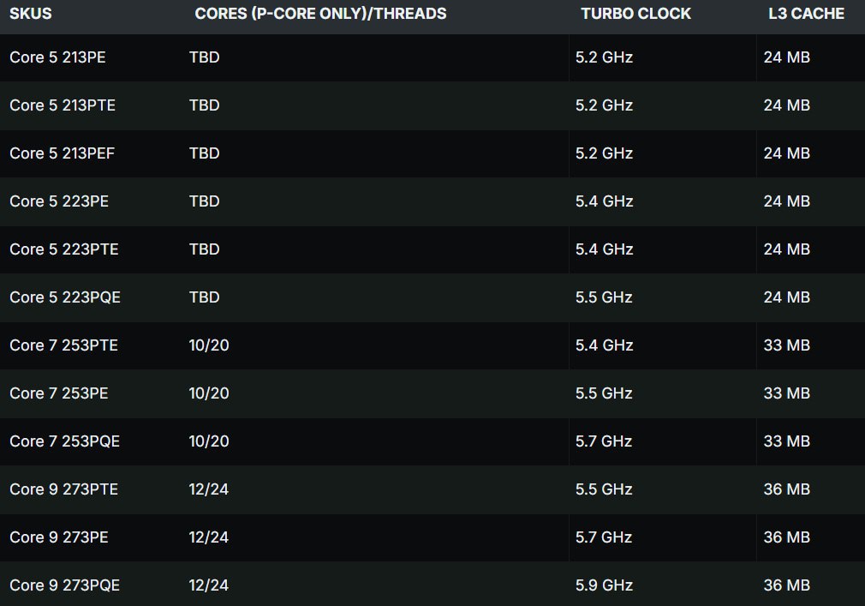Select the Core 7 253PTE SKU
Screen dimensions: 865x606
(63, 345)
